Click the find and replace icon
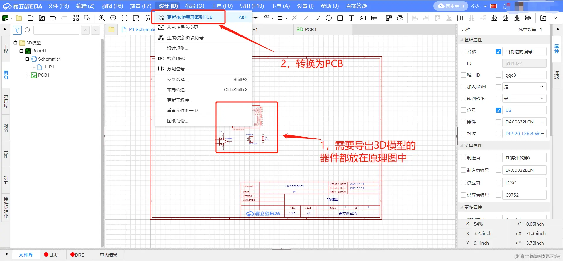 (87, 18)
